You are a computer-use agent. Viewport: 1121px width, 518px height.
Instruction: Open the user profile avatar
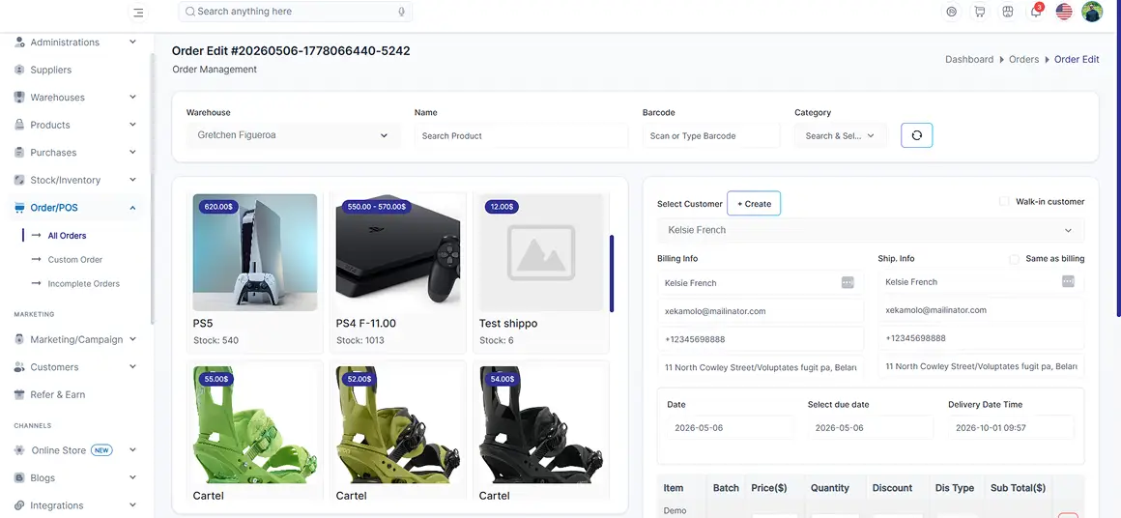click(1092, 12)
